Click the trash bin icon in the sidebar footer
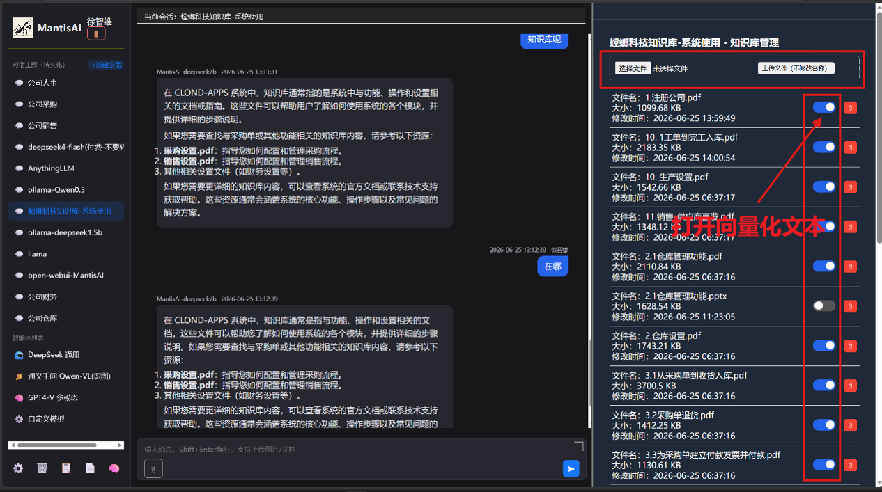 click(x=42, y=468)
